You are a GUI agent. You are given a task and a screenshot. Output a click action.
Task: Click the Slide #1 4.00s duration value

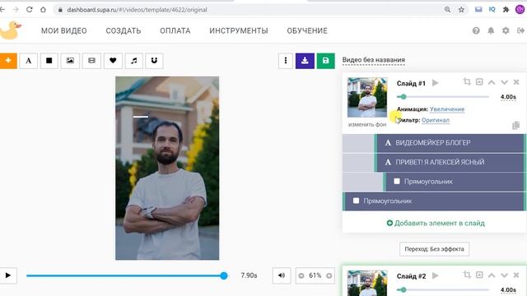tap(508, 97)
